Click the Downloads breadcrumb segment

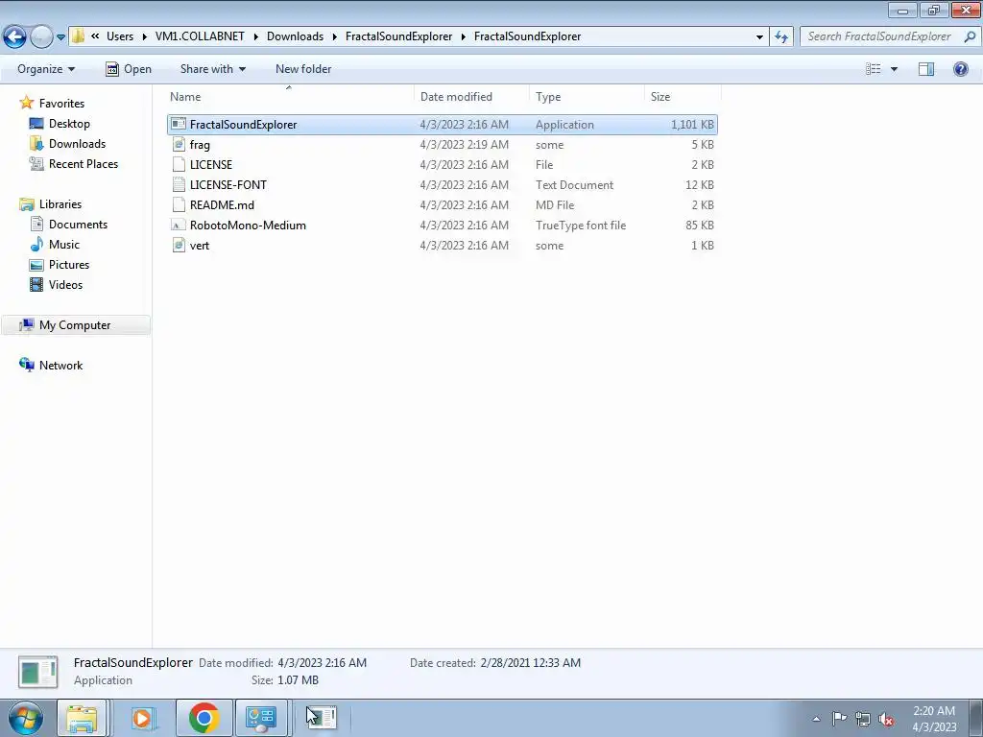click(296, 36)
